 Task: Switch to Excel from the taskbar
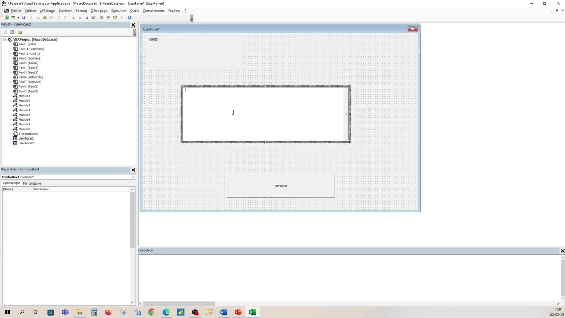[252, 312]
